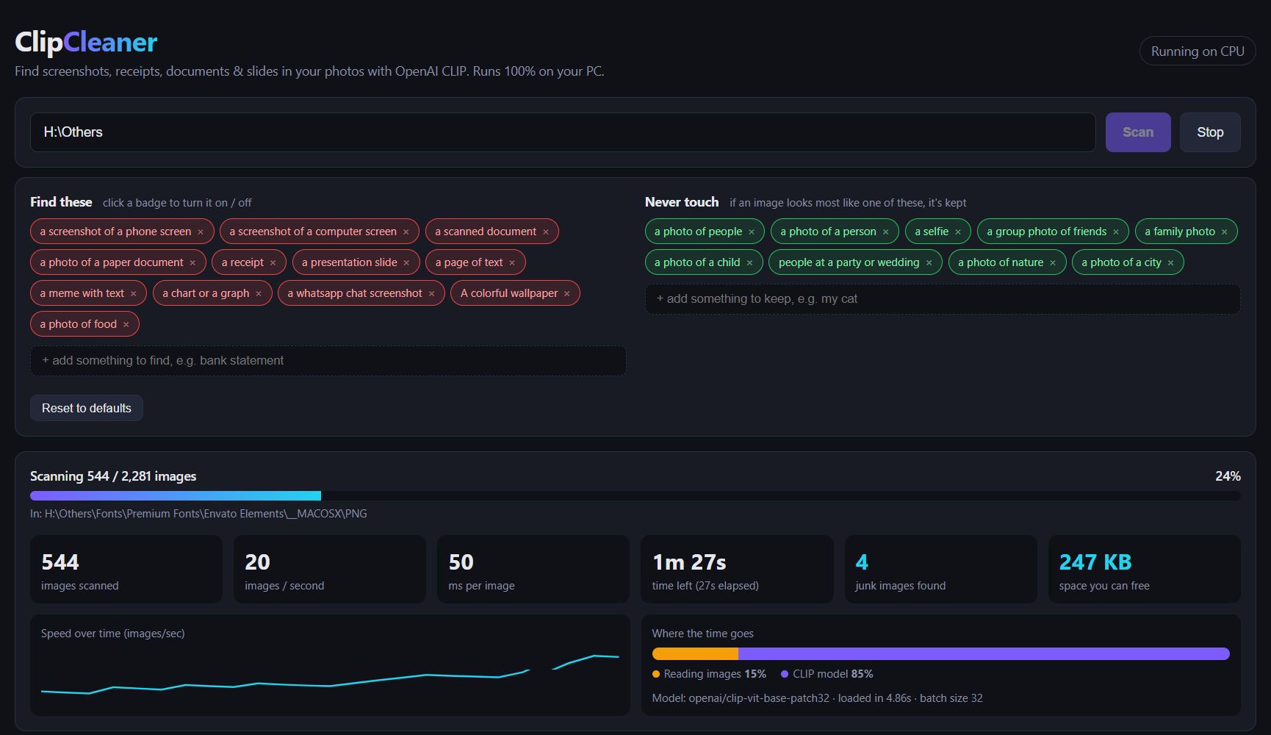Click 'Reading images 15%' legend entry
The height and width of the screenshot is (735, 1271).
coord(709,674)
